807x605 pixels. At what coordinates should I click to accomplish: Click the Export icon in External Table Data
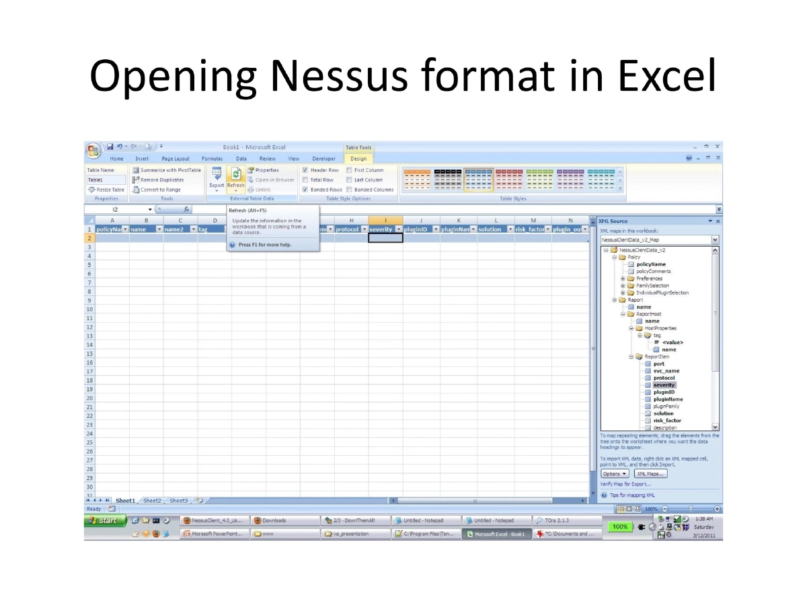click(217, 177)
